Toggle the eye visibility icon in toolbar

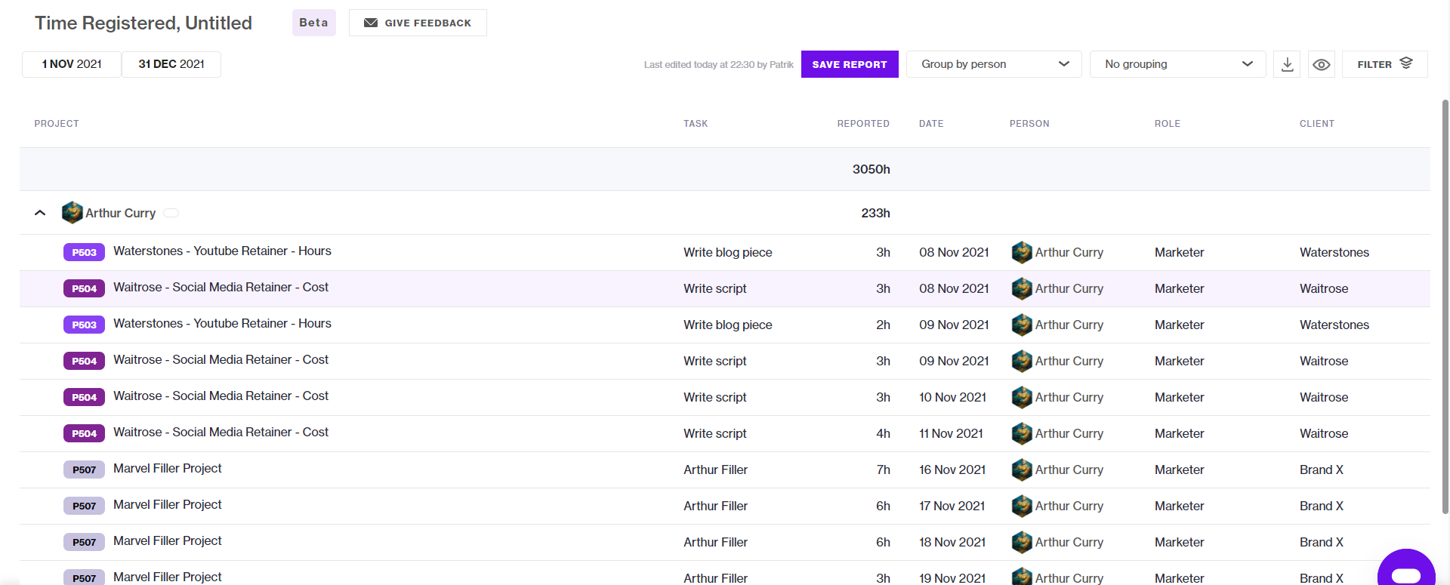pyautogui.click(x=1321, y=64)
